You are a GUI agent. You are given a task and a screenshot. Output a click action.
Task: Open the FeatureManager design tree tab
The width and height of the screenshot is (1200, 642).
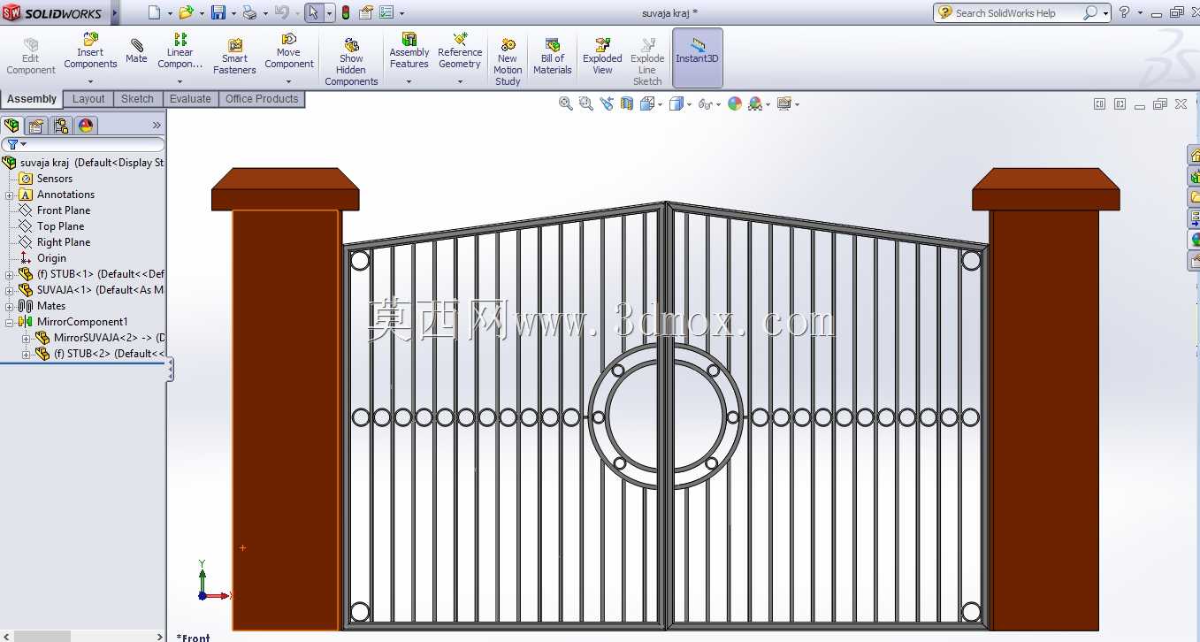[x=11, y=126]
